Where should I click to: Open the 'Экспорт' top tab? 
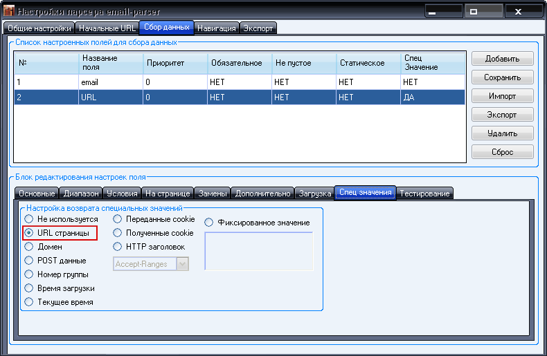click(258, 28)
